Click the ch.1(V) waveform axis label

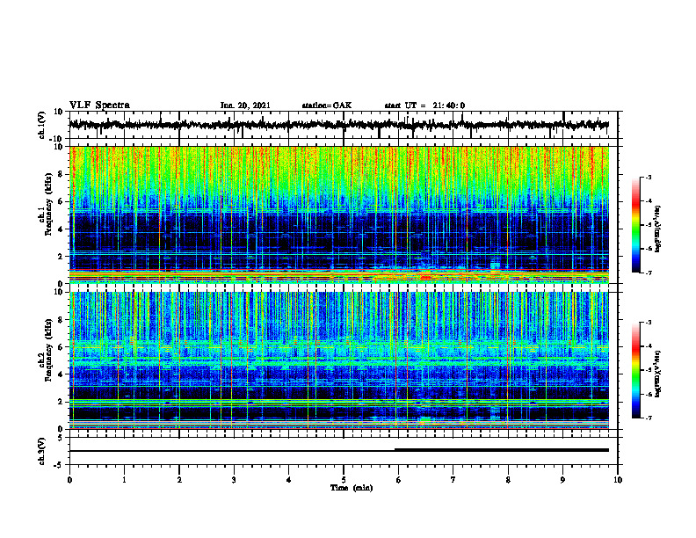point(42,125)
